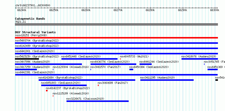Click the nsv5415150 (ByrskaBishop2022) label

coord(37,56)
